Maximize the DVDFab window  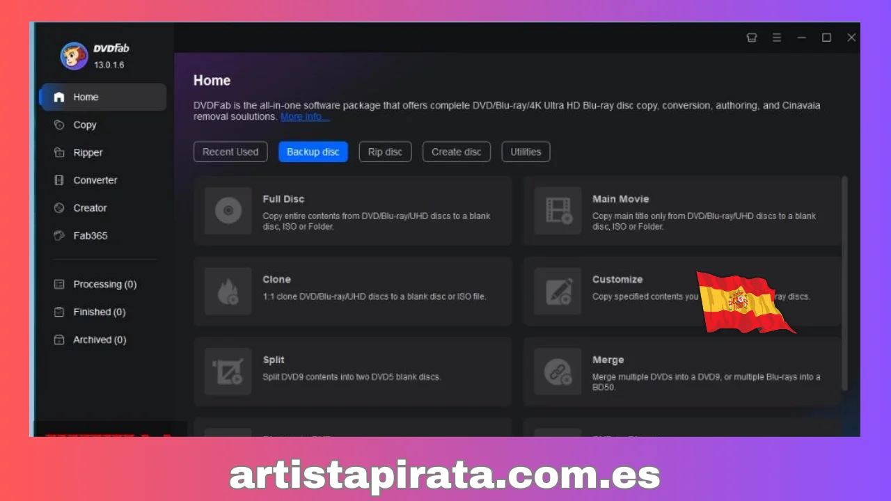[826, 38]
